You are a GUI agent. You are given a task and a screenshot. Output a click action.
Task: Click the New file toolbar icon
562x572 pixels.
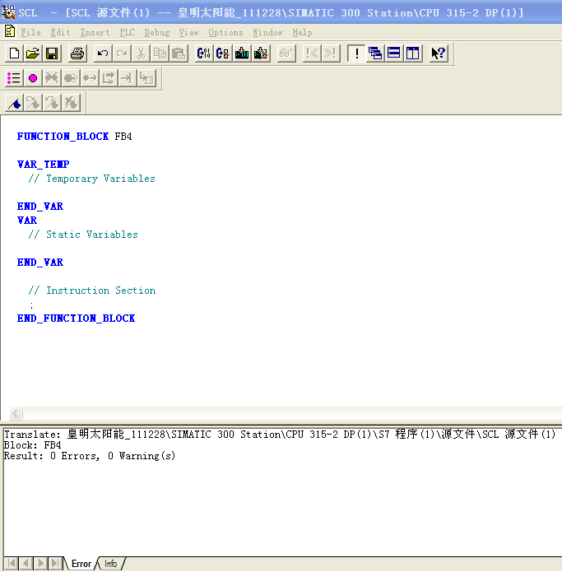pyautogui.click(x=14, y=53)
